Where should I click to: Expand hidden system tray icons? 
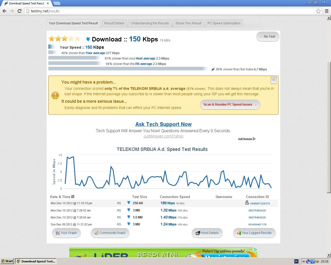click(x=304, y=261)
